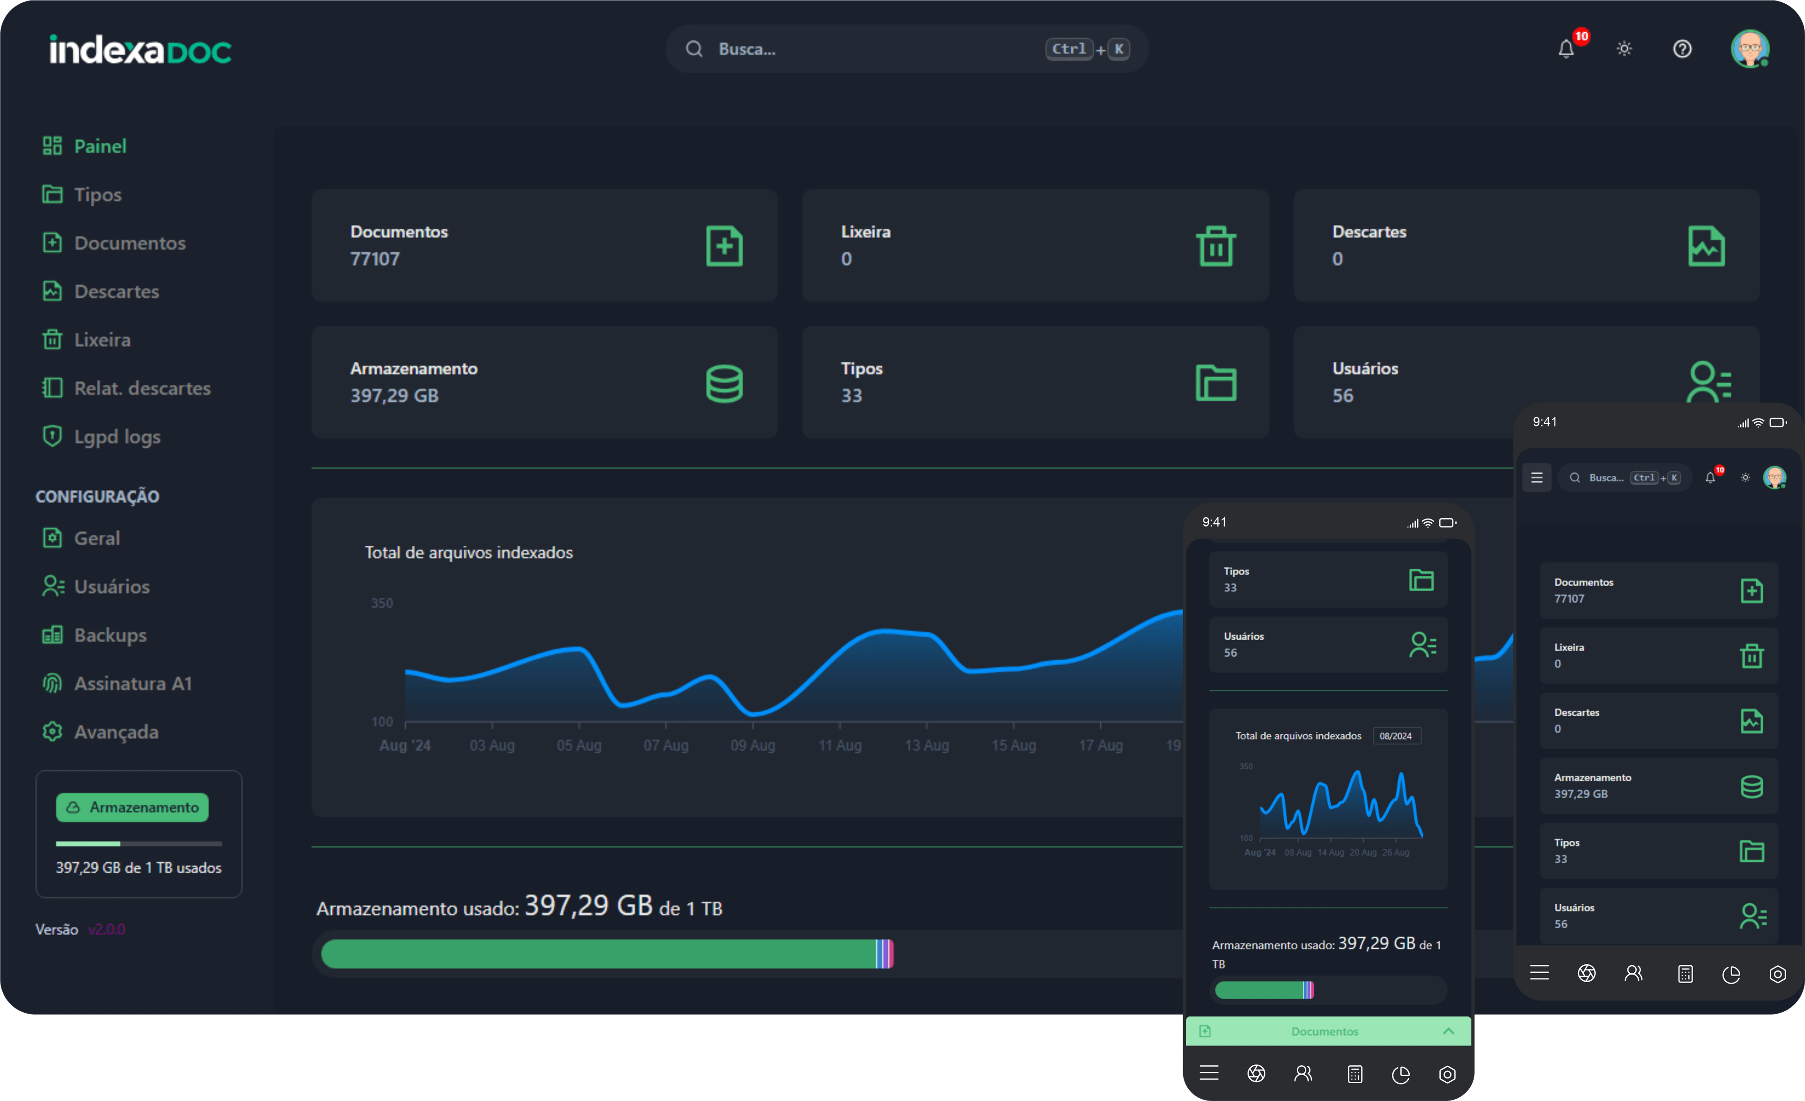1805x1101 pixels.
Task: Click '397,29 GB de 1 TB usados' sidebar text
Action: tap(139, 868)
